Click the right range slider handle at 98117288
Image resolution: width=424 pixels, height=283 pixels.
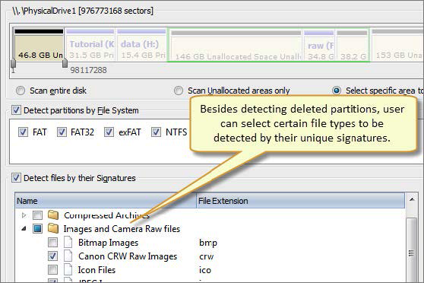(65, 63)
